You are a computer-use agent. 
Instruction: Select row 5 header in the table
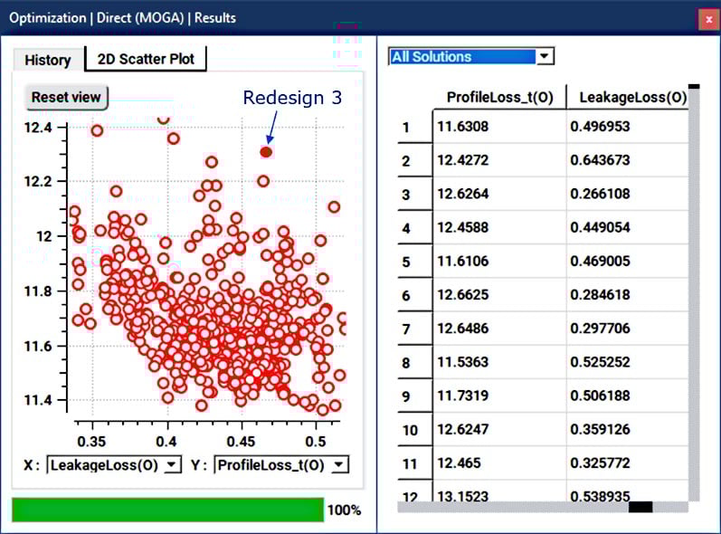click(x=405, y=262)
